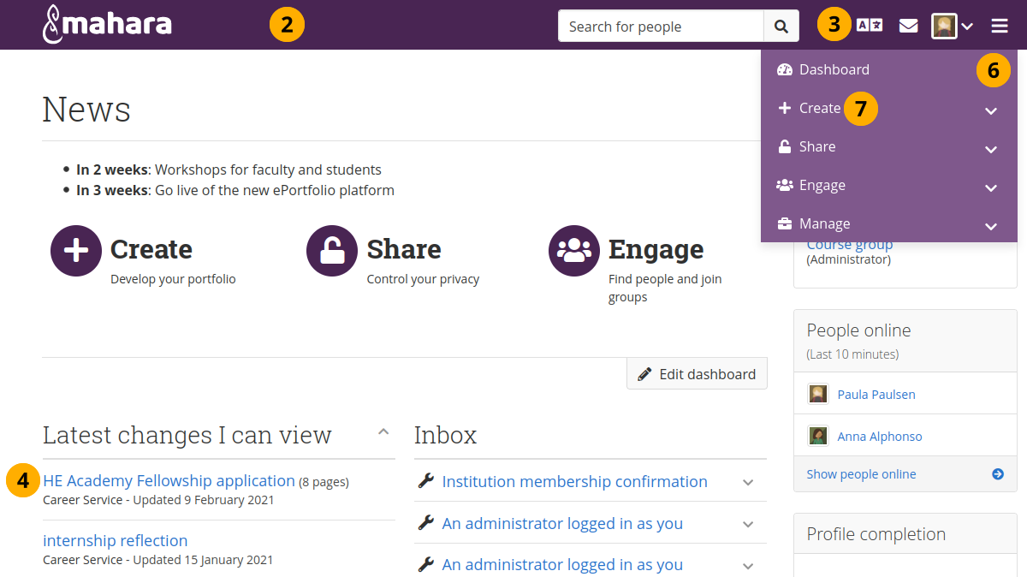The width and height of the screenshot is (1027, 577).
Task: Click the round Create plus icon
Action: click(x=76, y=251)
